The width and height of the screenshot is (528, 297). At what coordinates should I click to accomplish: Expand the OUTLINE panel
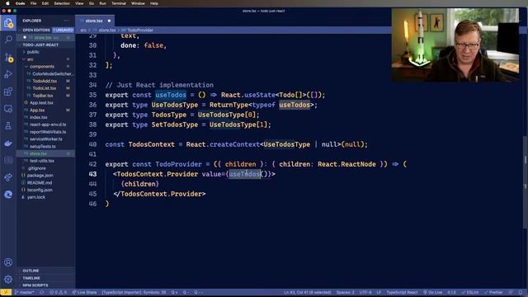[31, 271]
